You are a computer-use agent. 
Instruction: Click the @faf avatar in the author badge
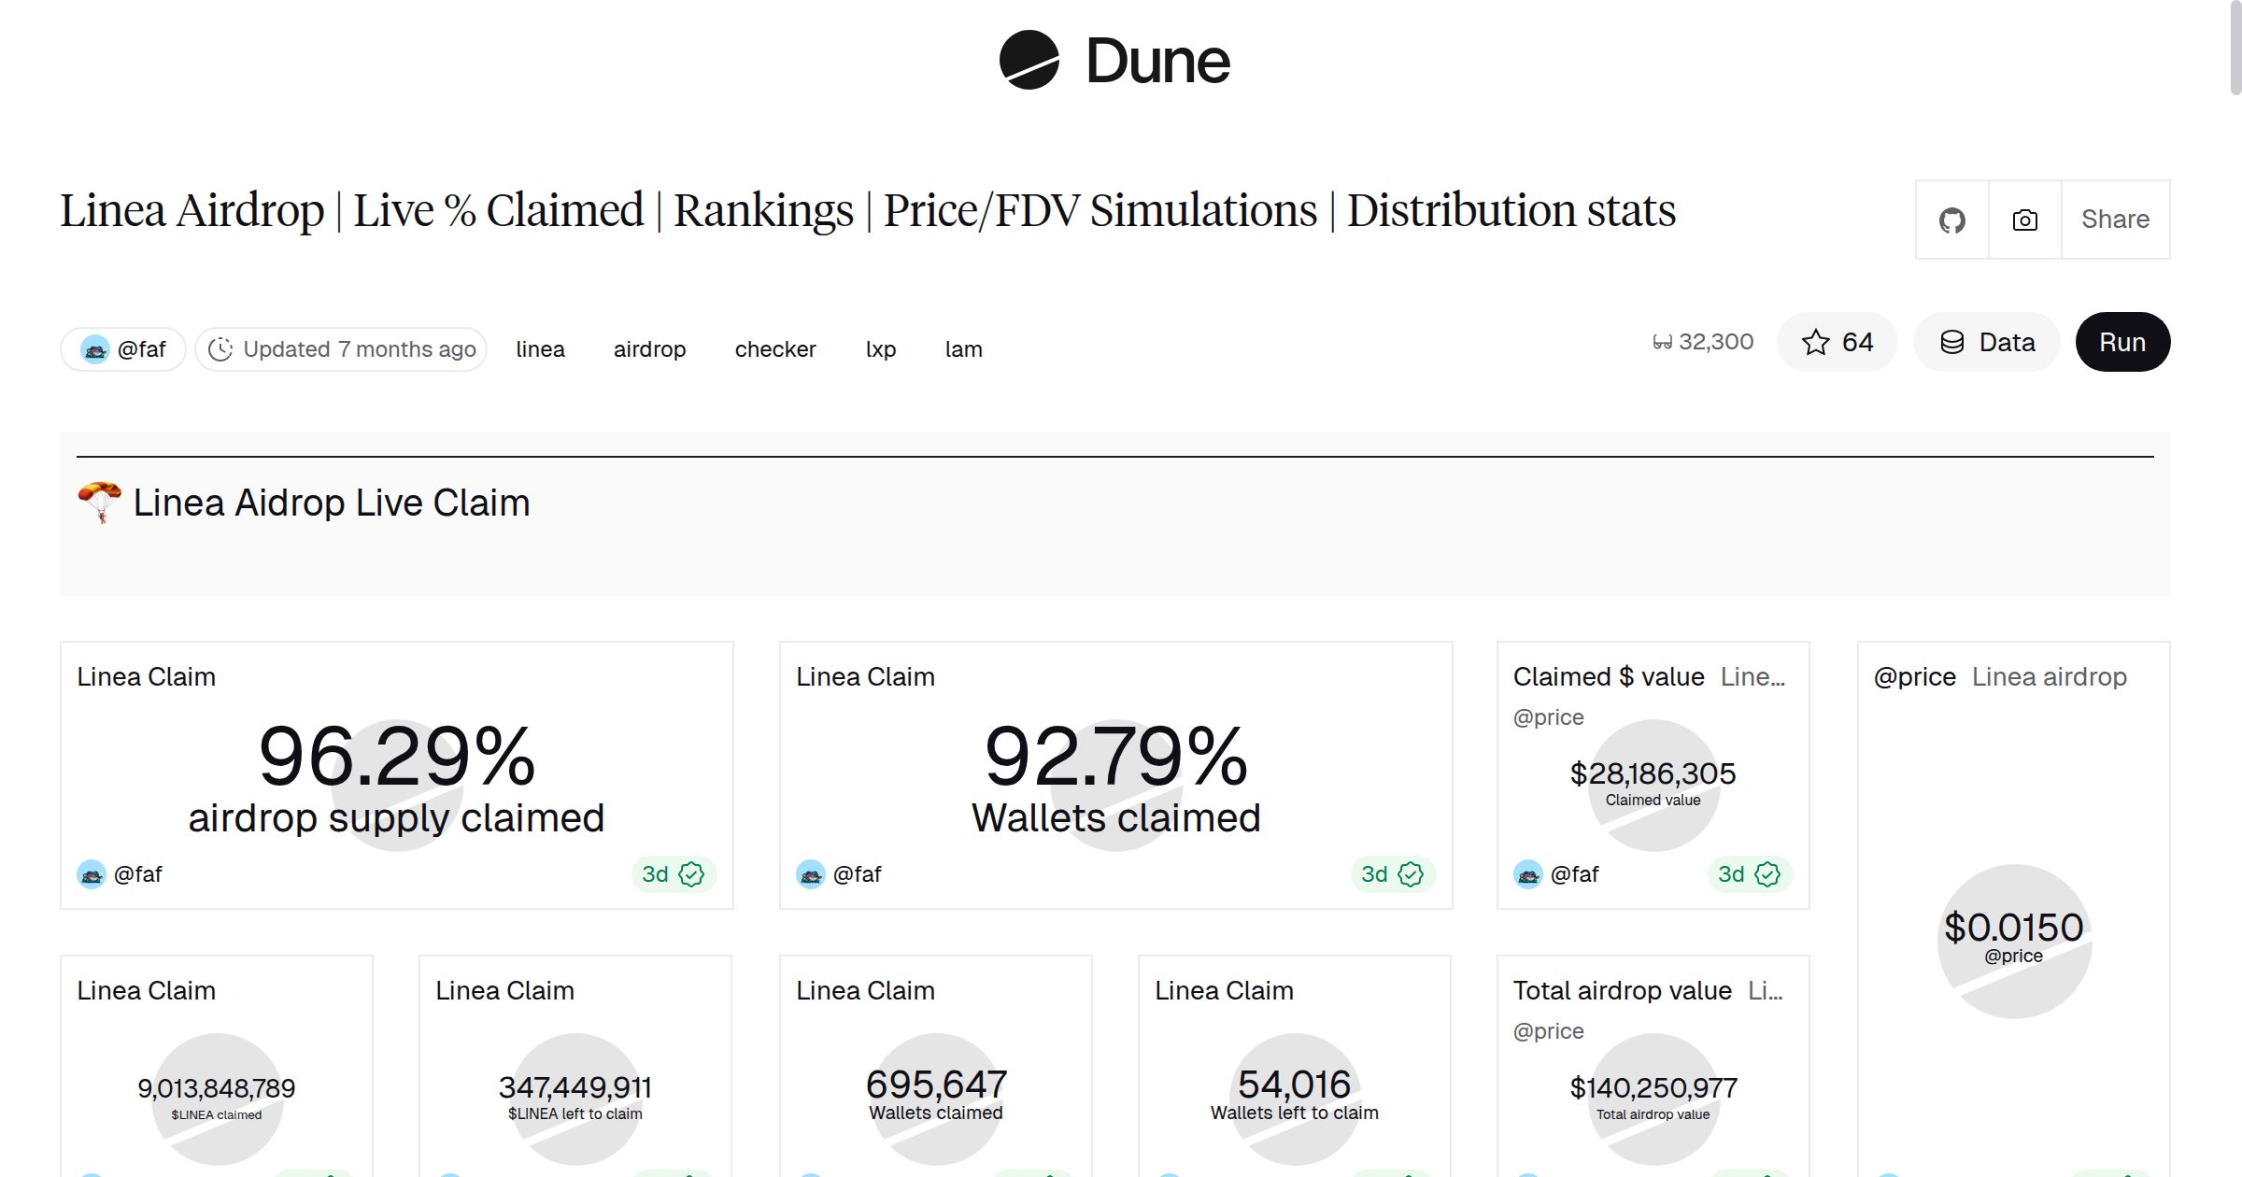coord(96,347)
